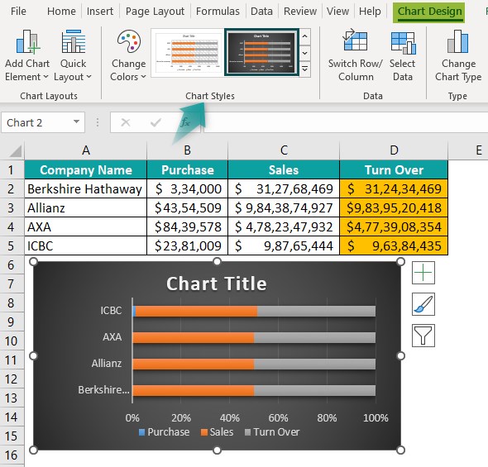The image size is (488, 467).
Task: Open Quick Layout options
Action: 73,56
